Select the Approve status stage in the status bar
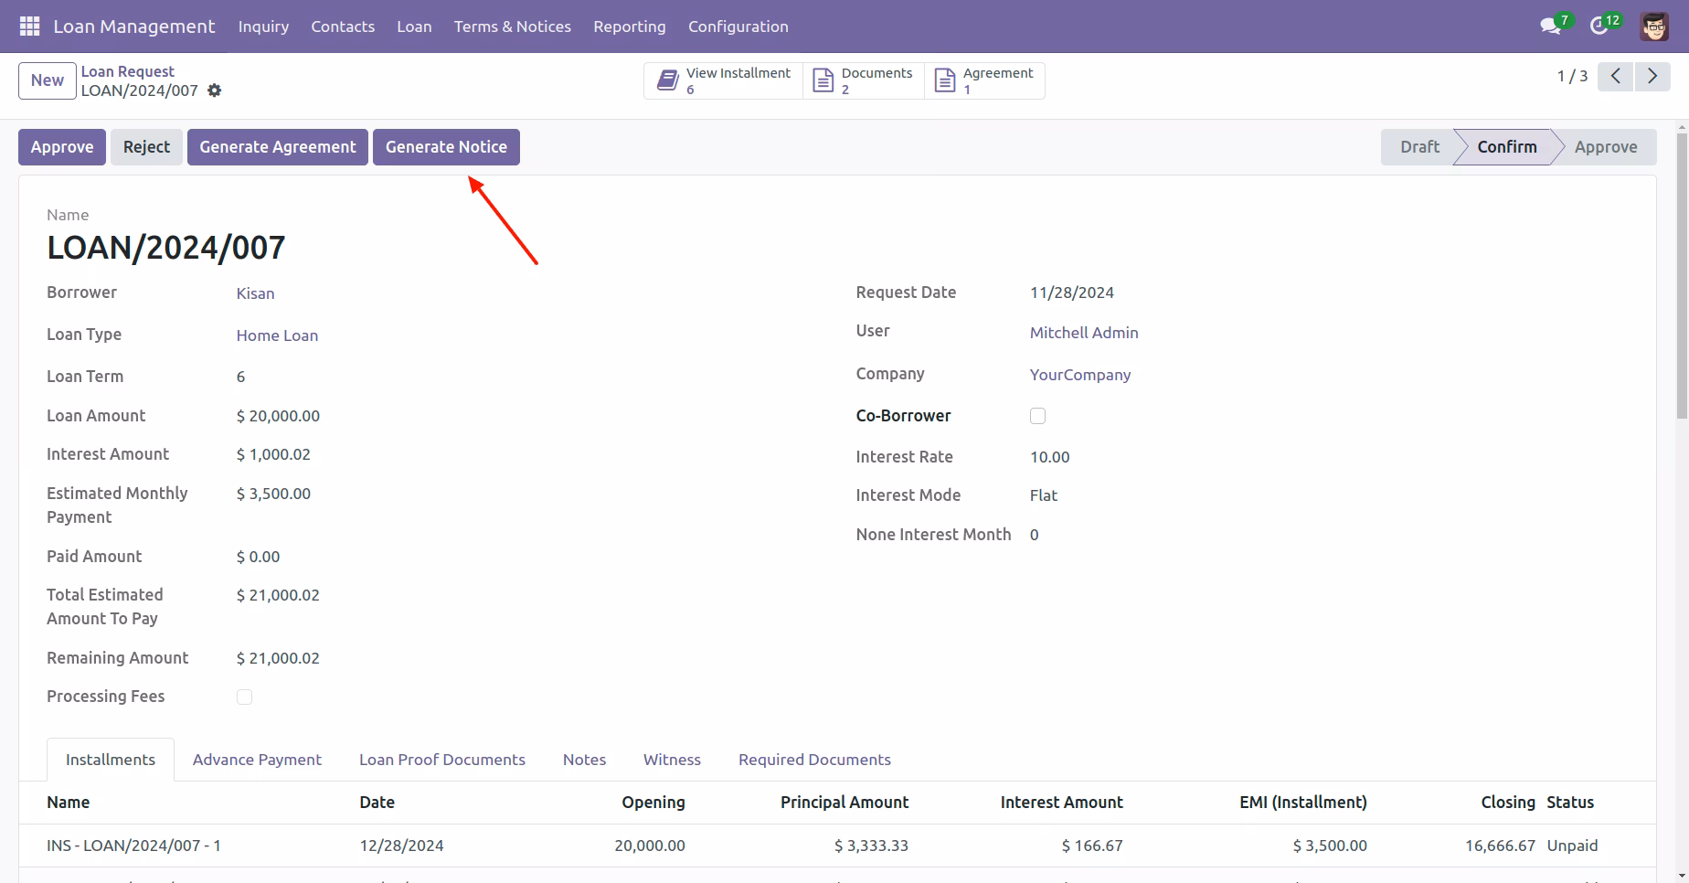The width and height of the screenshot is (1689, 883). 1606,147
